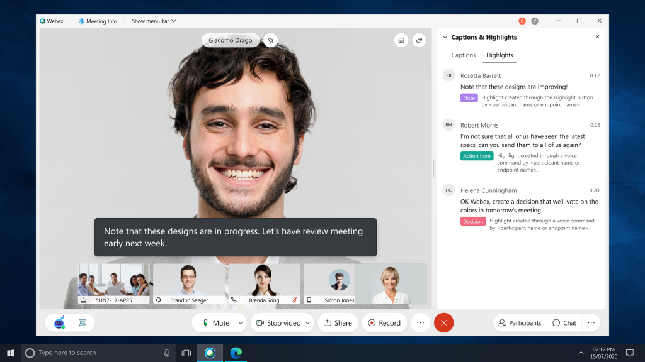The image size is (645, 362).
Task: Select Brandon Seeger's video thumbnail
Action: [x=189, y=282]
